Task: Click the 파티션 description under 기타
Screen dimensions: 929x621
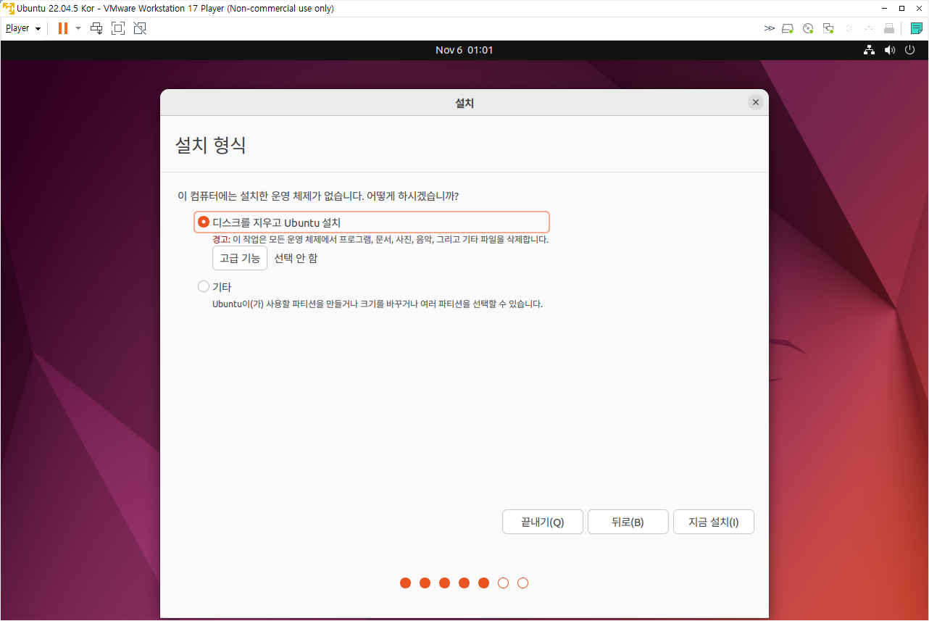Action: coord(378,304)
